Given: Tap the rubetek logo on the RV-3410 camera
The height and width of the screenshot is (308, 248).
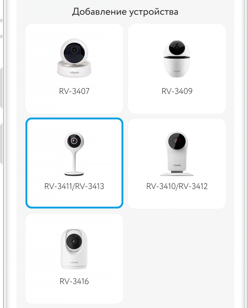Looking at the screenshot, I should [177, 165].
